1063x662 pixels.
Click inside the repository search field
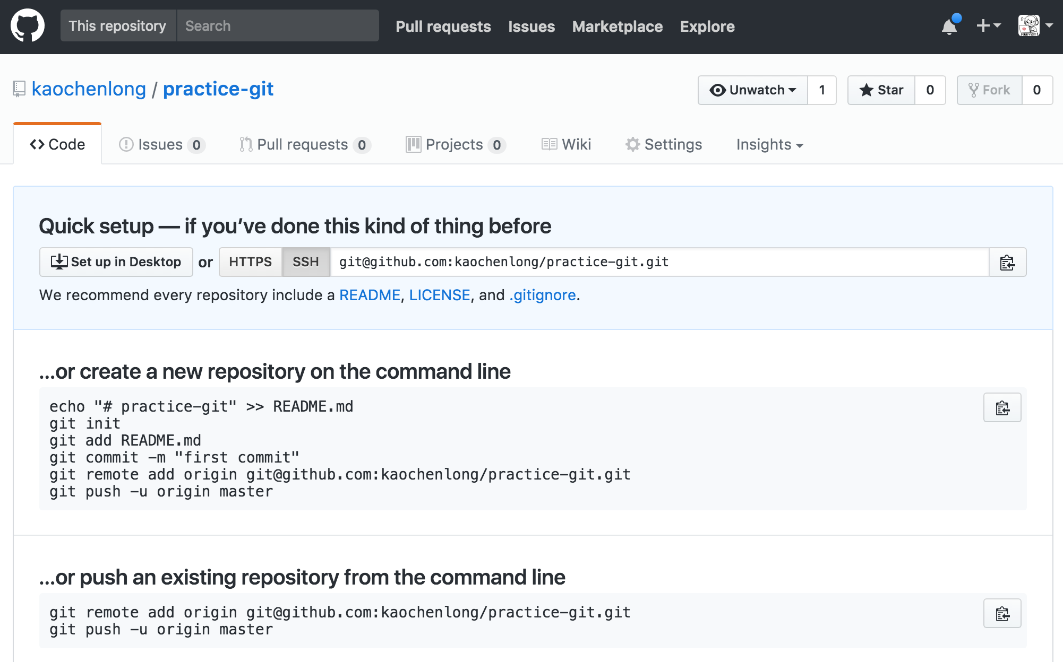[276, 25]
